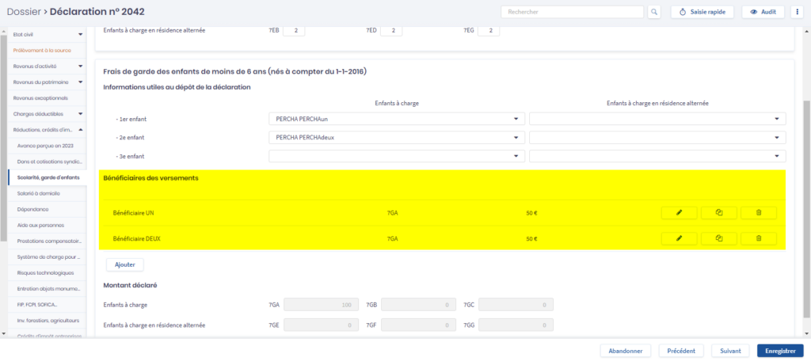Open the Audit view

coord(762,12)
